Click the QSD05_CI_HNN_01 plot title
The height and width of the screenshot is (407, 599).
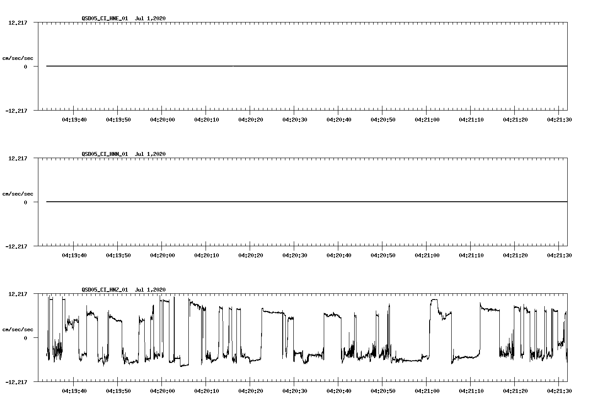tap(124, 154)
